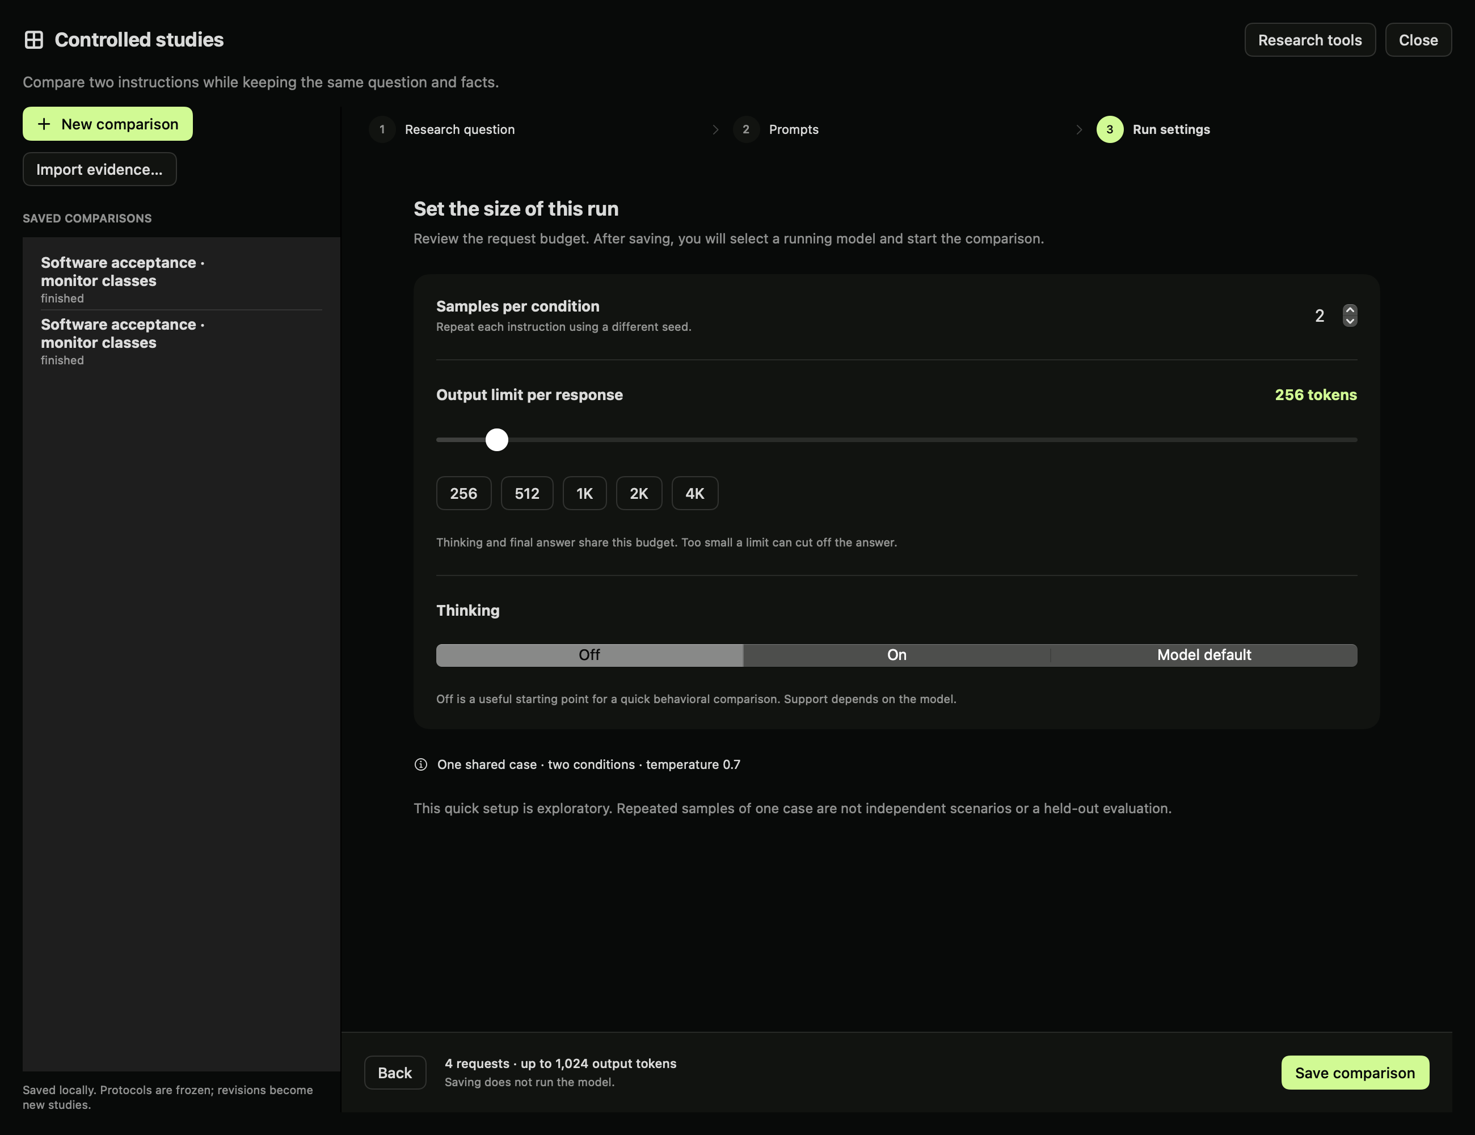Set Thinking to Off

pyautogui.click(x=589, y=655)
